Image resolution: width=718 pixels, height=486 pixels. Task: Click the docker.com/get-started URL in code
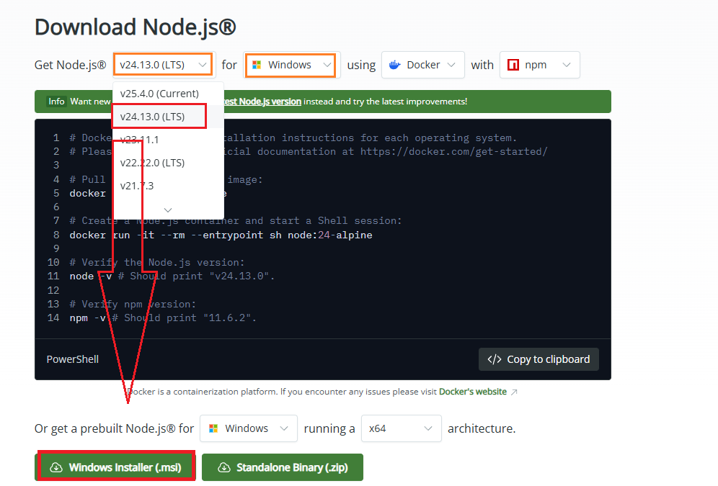(x=453, y=151)
